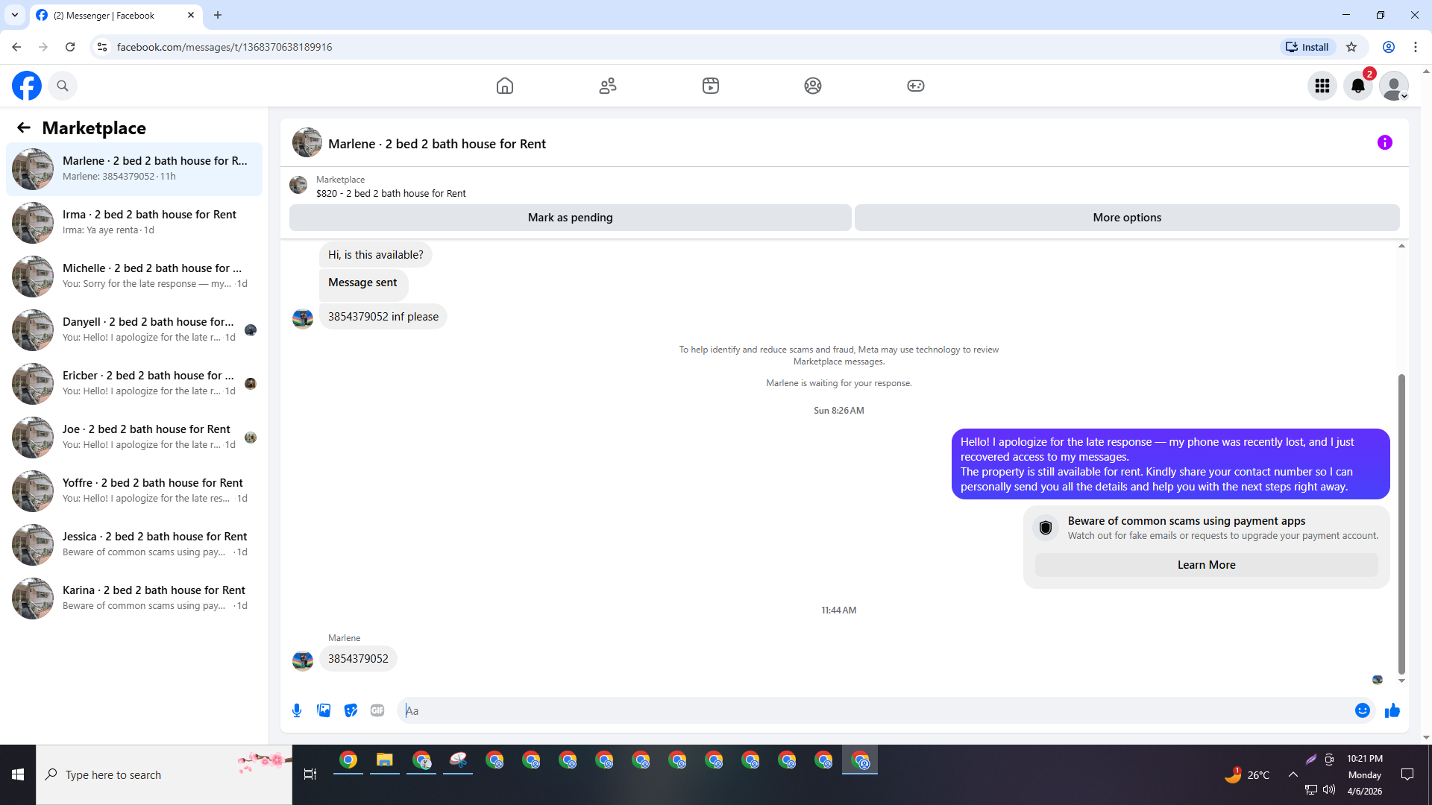Image resolution: width=1432 pixels, height=805 pixels.
Task: Open the account profile menu
Action: [x=1394, y=86]
